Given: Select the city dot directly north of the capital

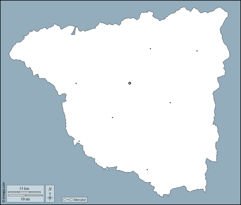Looking at the screenshot, I should (x=150, y=49).
